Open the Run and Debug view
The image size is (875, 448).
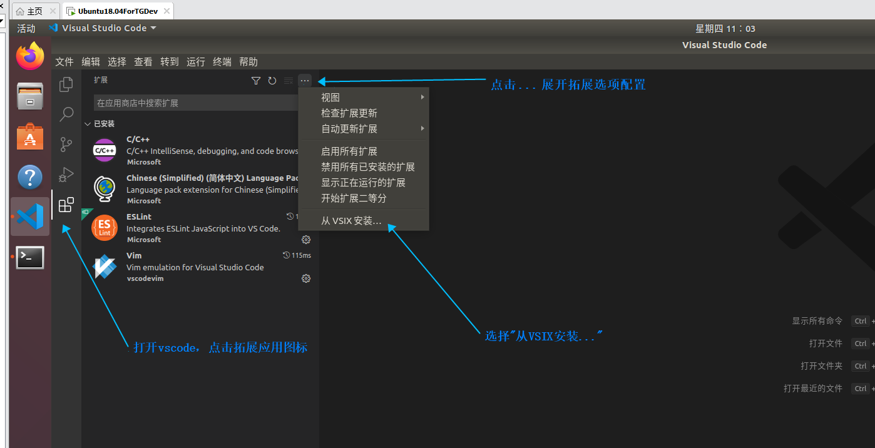[x=66, y=175]
